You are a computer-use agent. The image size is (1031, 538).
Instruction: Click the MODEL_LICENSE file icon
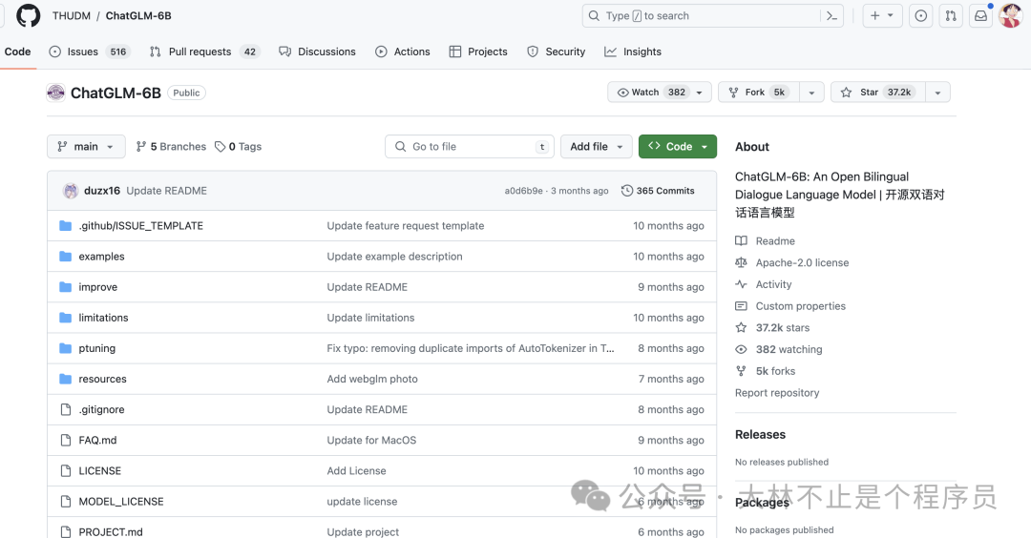(65, 501)
